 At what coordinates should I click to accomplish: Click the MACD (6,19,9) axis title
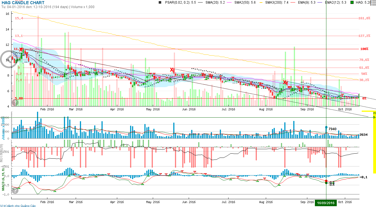click(3, 180)
